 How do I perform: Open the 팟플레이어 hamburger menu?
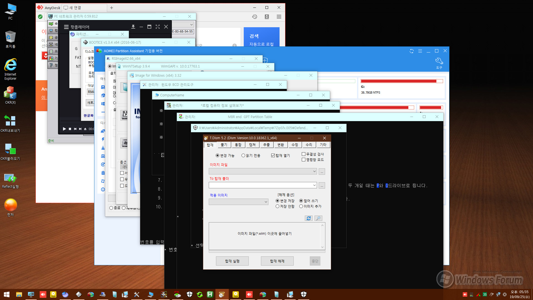click(x=66, y=27)
